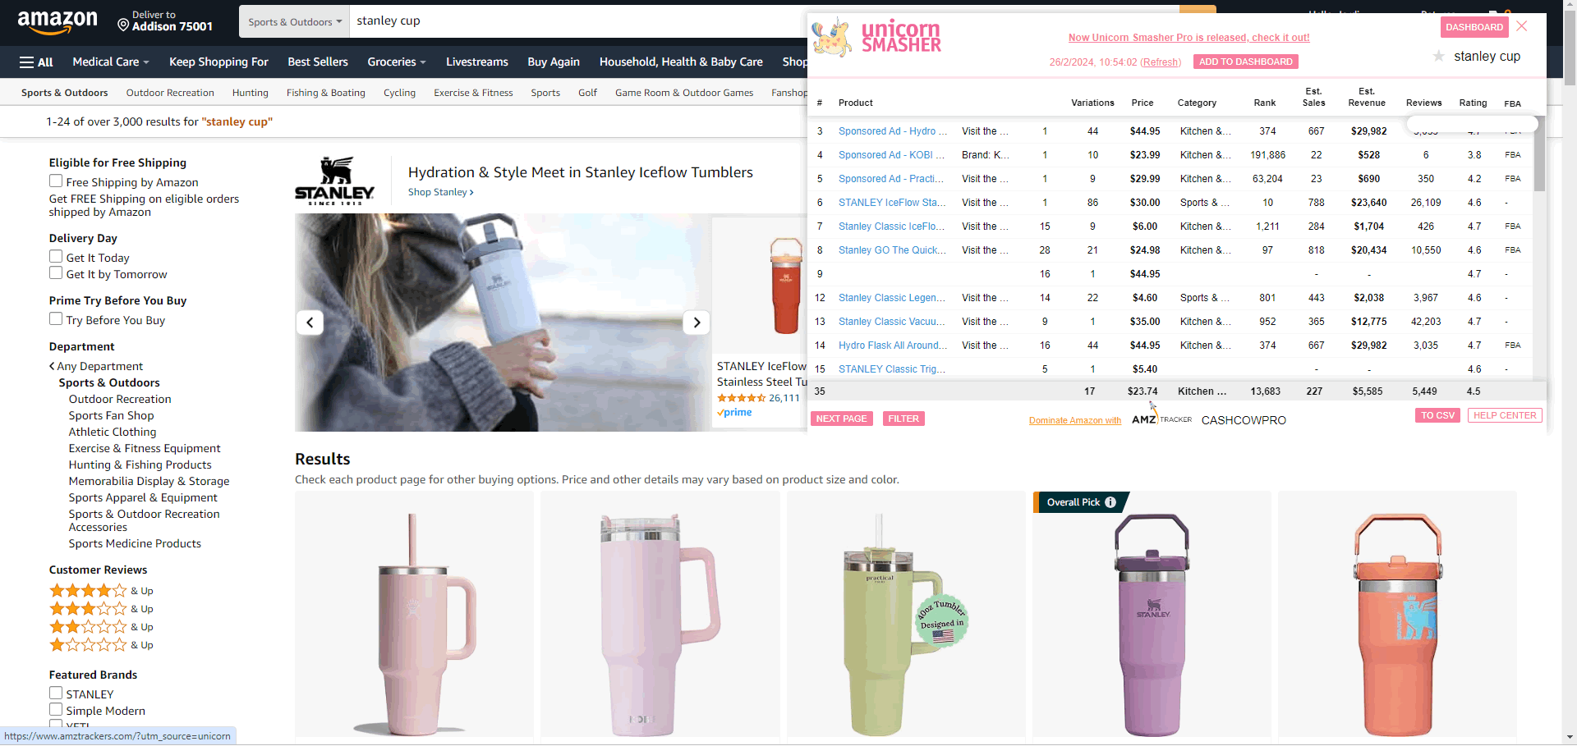Open the Stanley brand logo banner

tap(334, 181)
